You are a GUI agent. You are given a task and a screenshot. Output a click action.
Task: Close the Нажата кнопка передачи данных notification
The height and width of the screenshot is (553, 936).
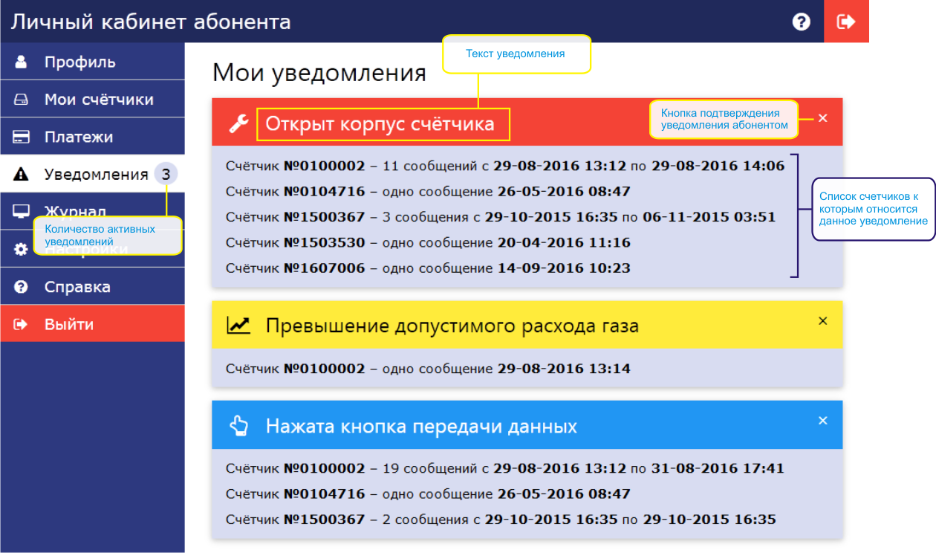tap(822, 421)
